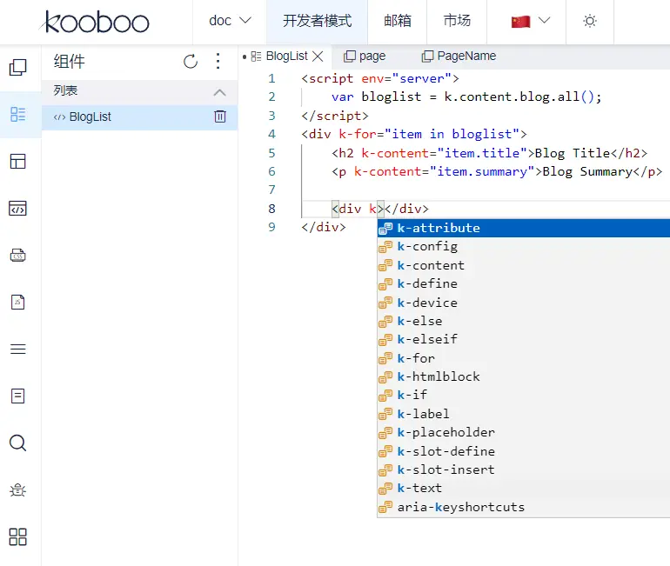
Task: Delete the BlogList component with trash icon
Action: click(x=220, y=117)
